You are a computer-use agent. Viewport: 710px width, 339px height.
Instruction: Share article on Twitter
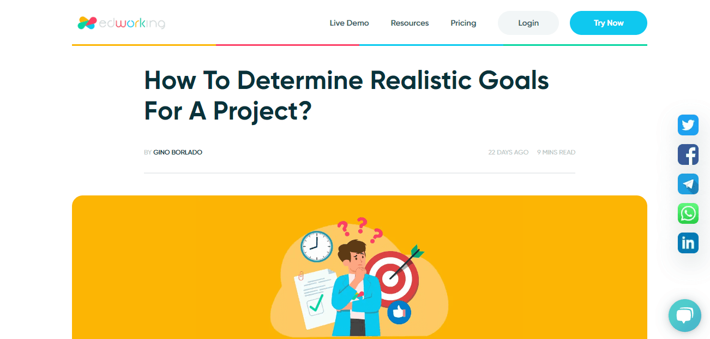point(688,125)
